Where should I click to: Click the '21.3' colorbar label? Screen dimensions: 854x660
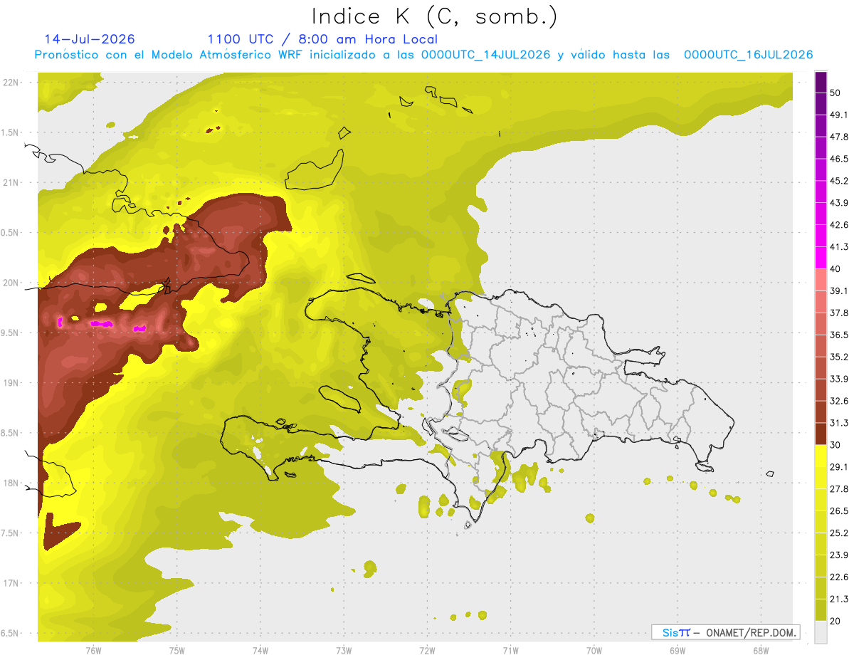(839, 599)
